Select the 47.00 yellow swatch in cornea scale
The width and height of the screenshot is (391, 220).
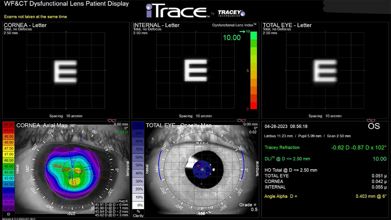[9, 154]
